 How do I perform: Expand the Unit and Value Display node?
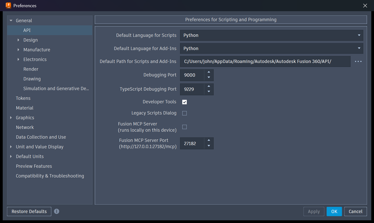[x=11, y=147]
